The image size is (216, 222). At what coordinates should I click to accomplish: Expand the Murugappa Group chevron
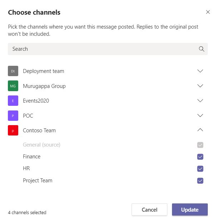(200, 86)
